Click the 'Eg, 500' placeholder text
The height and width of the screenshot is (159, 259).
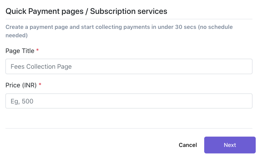pyautogui.click(x=22, y=101)
